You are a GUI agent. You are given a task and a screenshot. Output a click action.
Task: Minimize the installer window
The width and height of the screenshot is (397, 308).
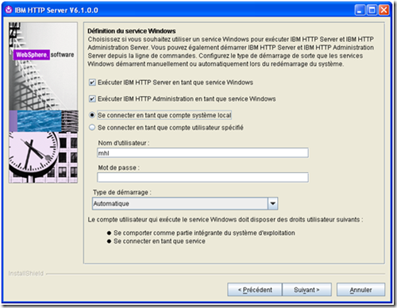click(x=360, y=10)
